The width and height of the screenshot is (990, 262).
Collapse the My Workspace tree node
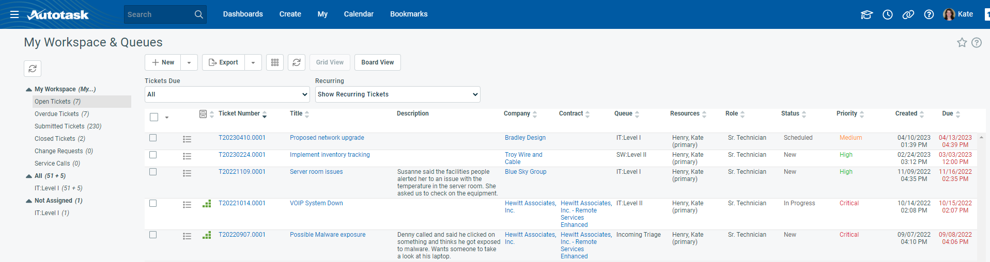(29, 90)
